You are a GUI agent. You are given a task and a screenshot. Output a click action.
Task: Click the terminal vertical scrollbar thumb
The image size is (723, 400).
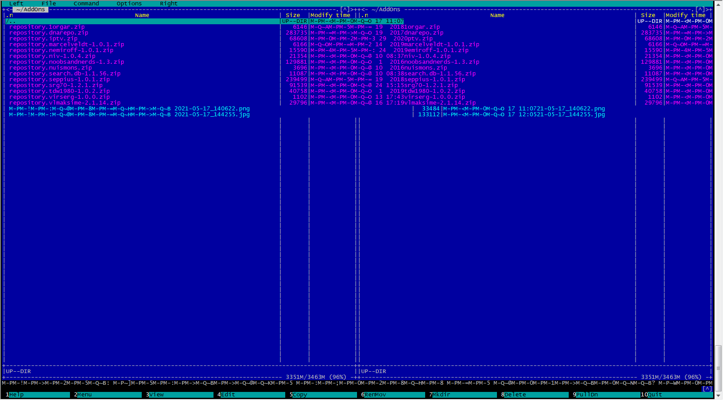pyautogui.click(x=718, y=358)
